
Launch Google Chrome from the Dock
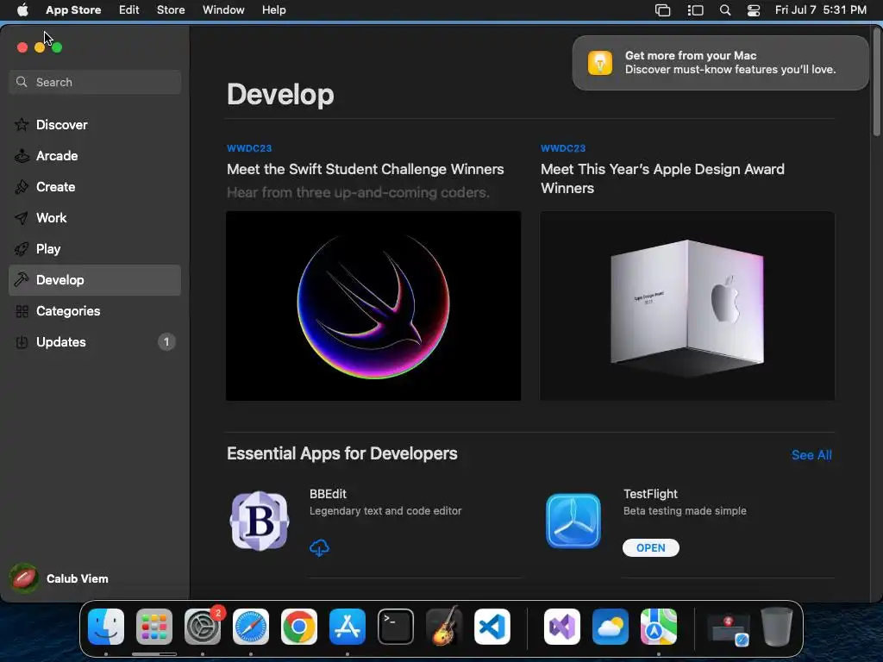tap(299, 627)
